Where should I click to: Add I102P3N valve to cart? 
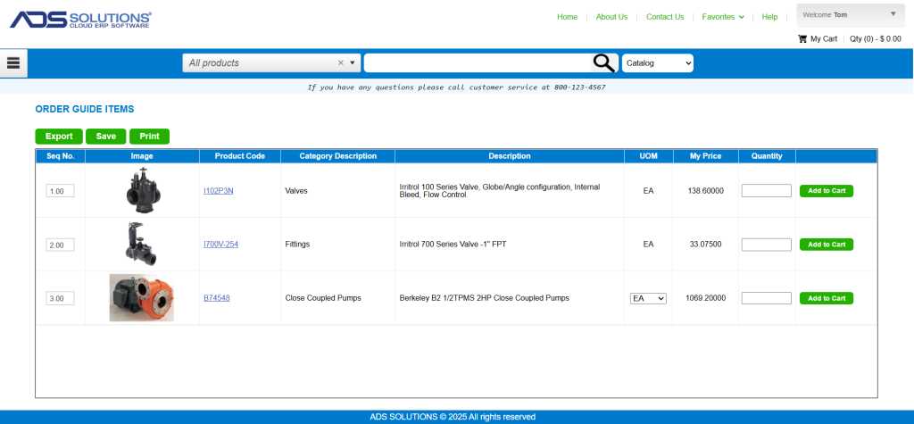point(826,191)
